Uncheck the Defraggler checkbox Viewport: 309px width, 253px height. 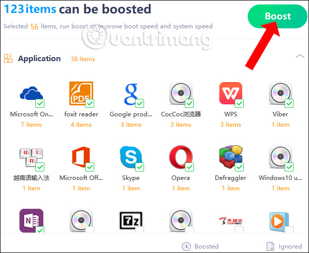pyautogui.click(x=239, y=167)
